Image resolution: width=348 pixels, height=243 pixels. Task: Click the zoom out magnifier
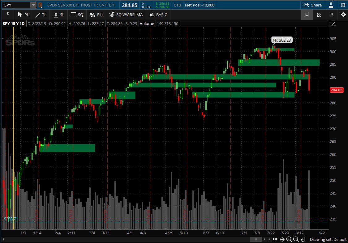coord(296,239)
